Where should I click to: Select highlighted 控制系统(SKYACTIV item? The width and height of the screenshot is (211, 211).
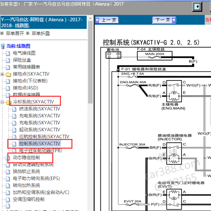tap(40, 144)
